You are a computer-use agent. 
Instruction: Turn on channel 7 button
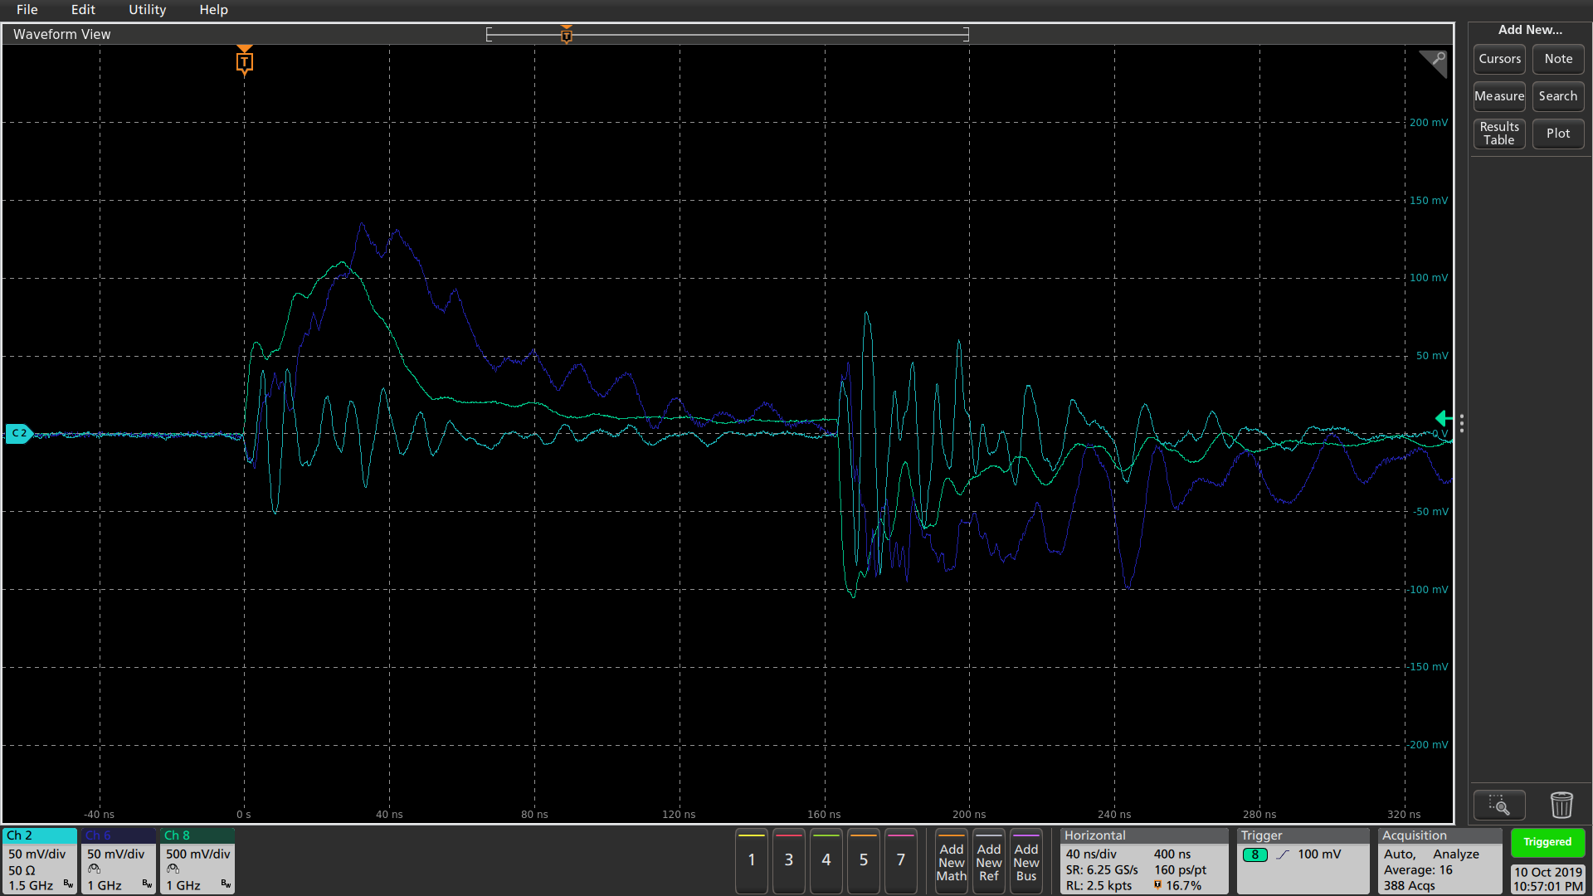(x=900, y=860)
